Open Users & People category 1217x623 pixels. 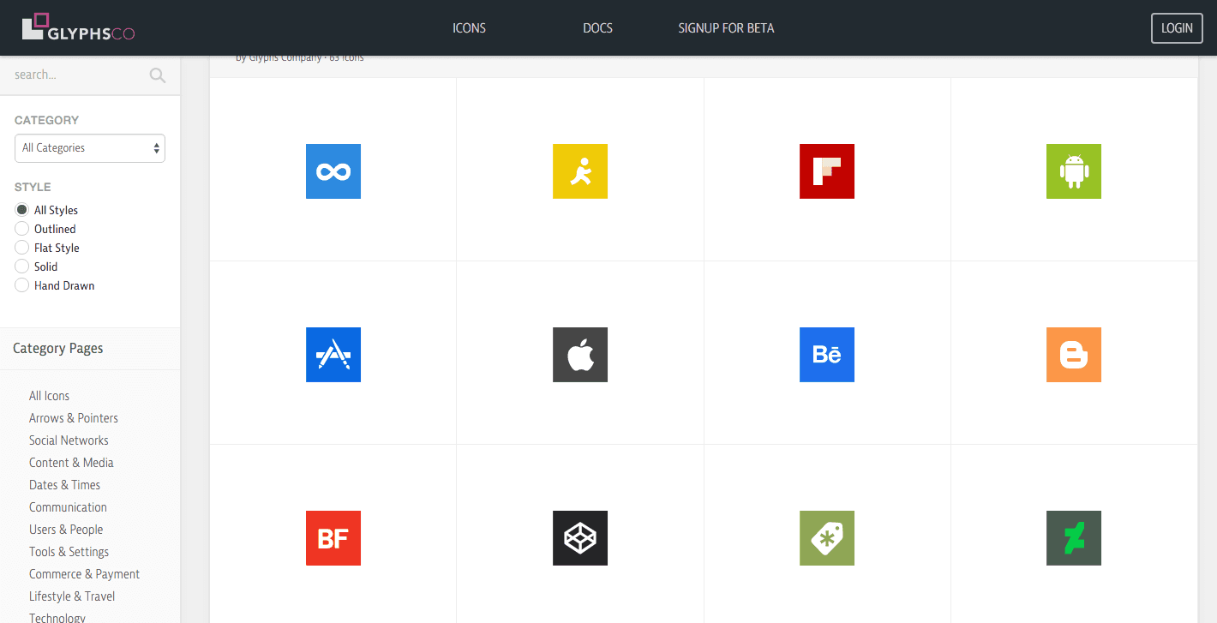[x=66, y=530]
